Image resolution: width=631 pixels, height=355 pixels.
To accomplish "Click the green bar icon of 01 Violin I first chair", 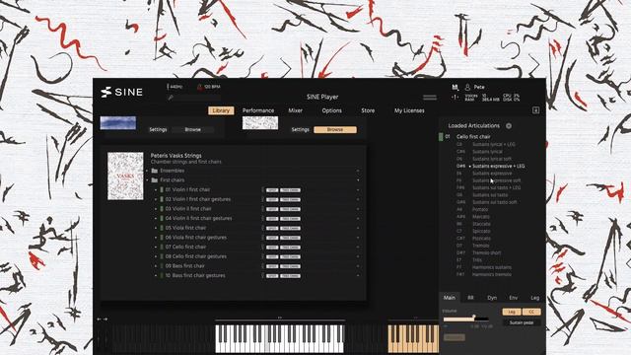I will click(x=162, y=189).
